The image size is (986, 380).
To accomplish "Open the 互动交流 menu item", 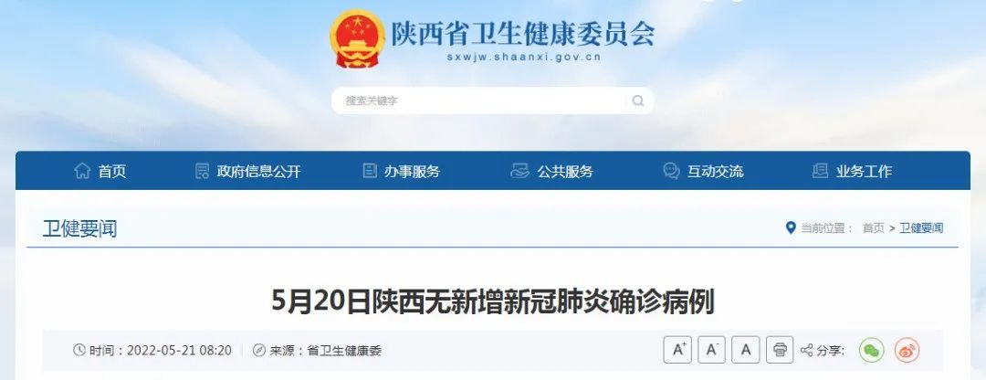I will (703, 171).
